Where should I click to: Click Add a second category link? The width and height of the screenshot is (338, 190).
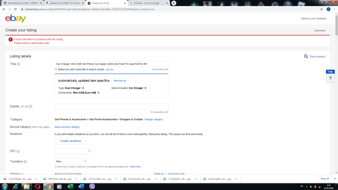coord(67,127)
